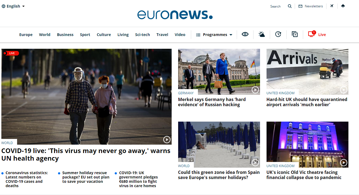Open the airplane travel icon in header
Screen dimensions: 359x195
[x=332, y=6]
